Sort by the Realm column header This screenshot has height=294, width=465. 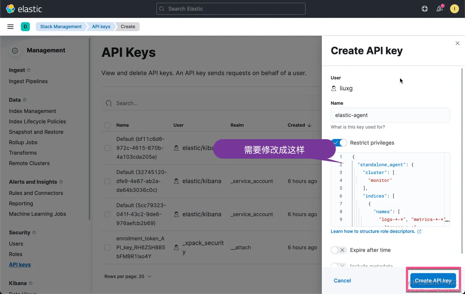click(x=237, y=125)
